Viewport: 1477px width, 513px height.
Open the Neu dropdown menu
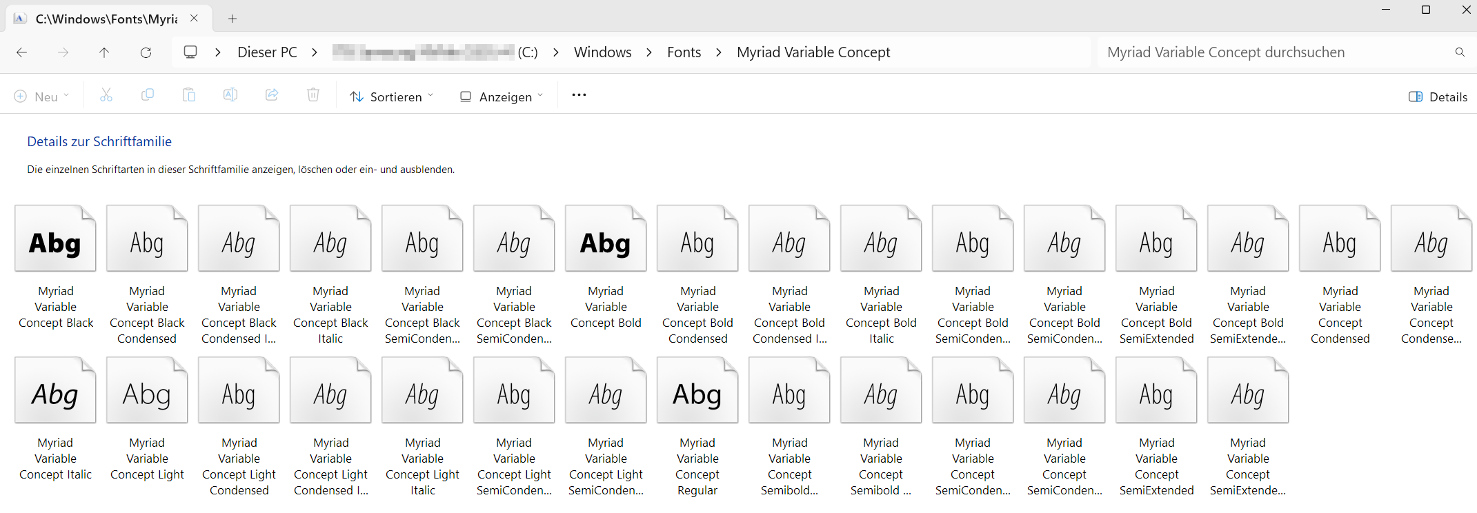[x=42, y=97]
